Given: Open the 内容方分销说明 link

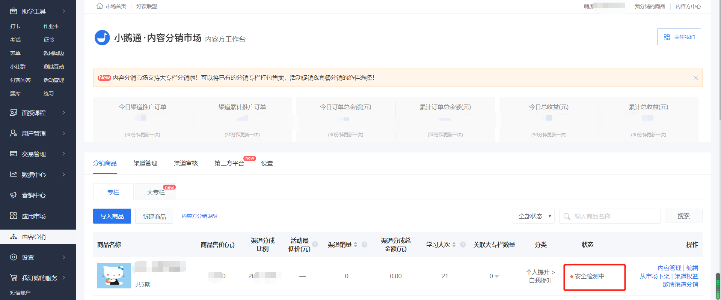Looking at the screenshot, I should (199, 216).
